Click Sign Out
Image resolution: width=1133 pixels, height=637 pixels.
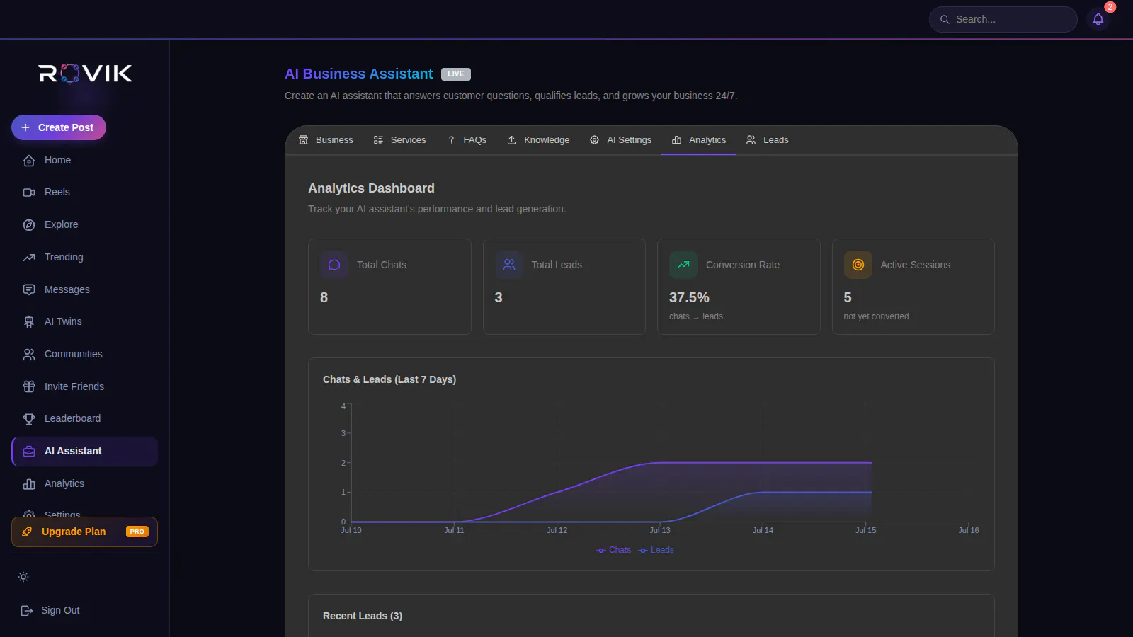coord(50,610)
